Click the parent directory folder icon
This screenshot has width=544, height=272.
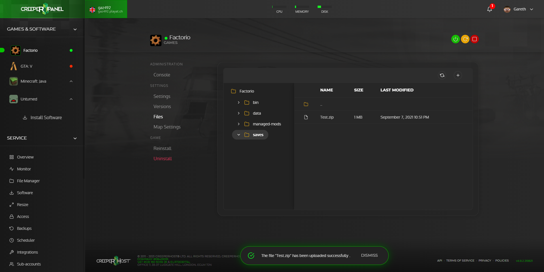(x=306, y=104)
